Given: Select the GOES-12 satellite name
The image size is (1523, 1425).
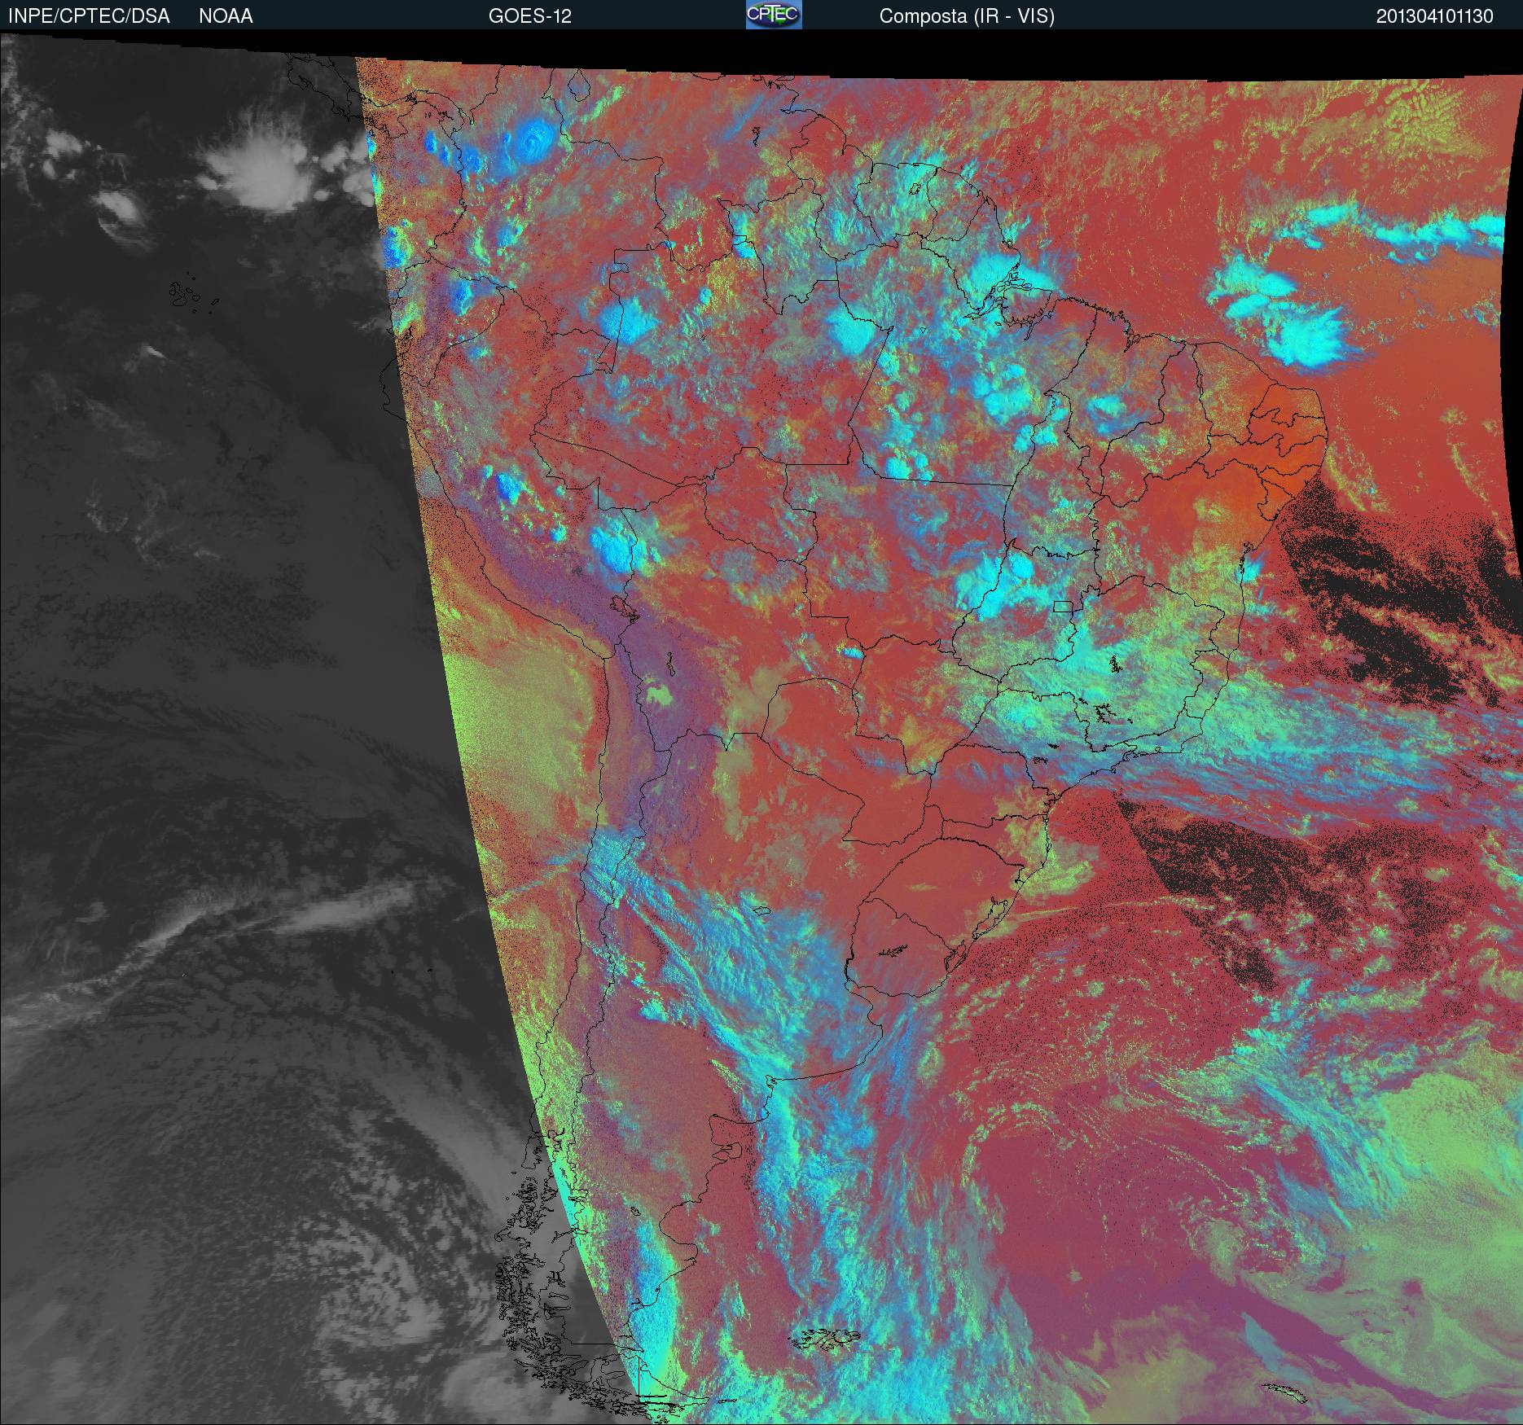Looking at the screenshot, I should point(529,16).
